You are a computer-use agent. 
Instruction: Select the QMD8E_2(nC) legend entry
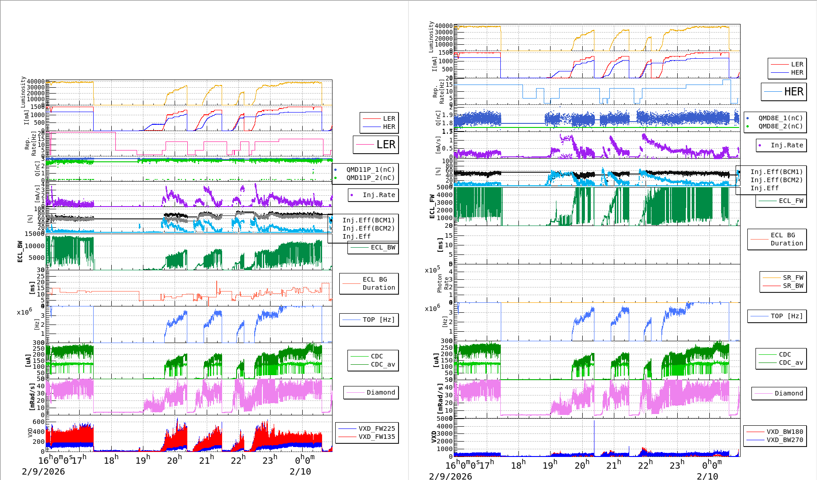pos(780,126)
